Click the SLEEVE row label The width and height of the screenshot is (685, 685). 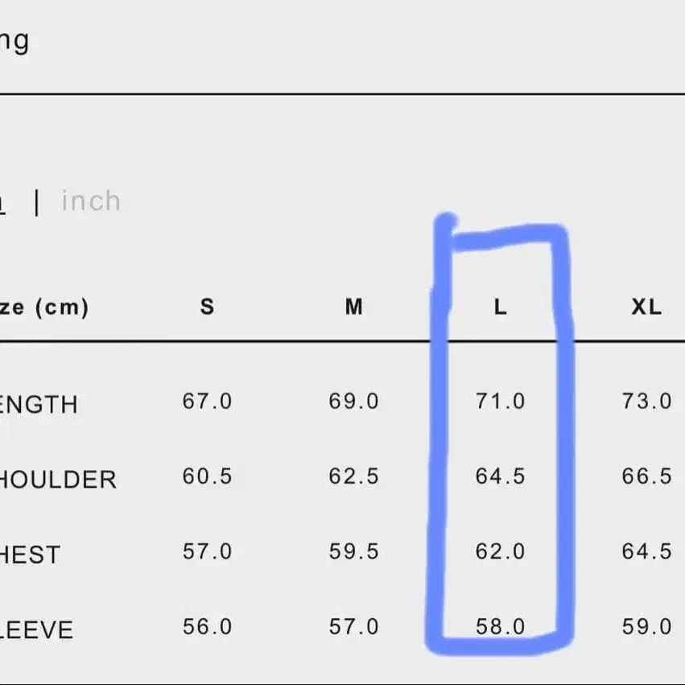click(x=36, y=629)
